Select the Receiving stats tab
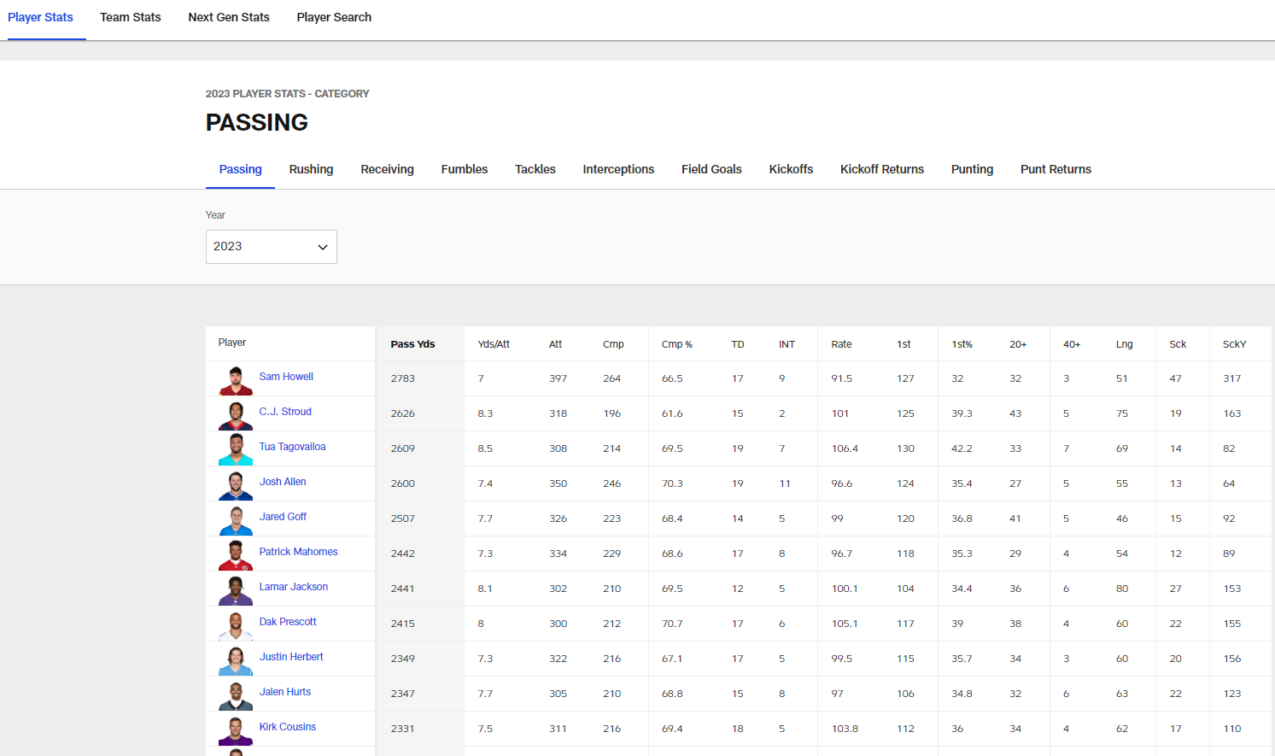 click(387, 169)
